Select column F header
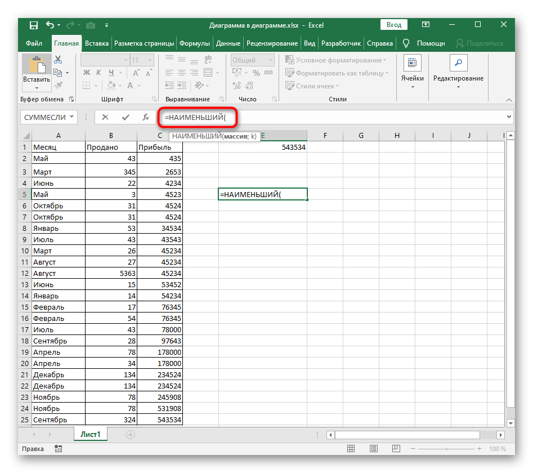 (x=325, y=135)
